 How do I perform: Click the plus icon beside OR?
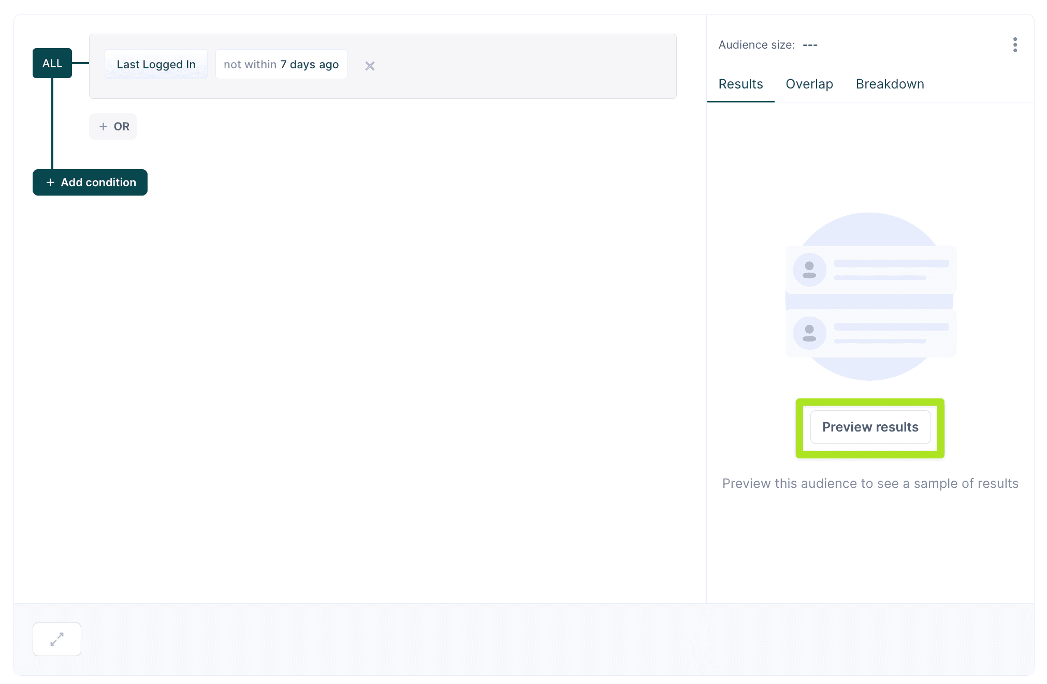103,127
